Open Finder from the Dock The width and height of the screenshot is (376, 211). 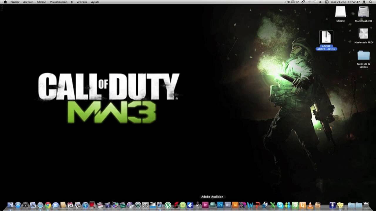[x=10, y=205]
